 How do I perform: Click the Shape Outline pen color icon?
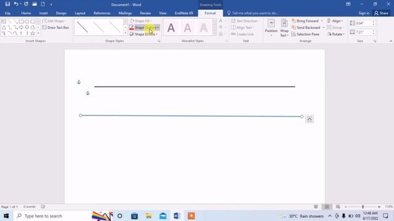point(132,28)
